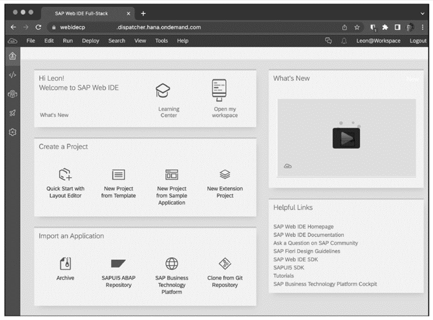433x320 pixels.
Task: Import from SAPUI5 ABAP Repository
Action: pos(118,264)
